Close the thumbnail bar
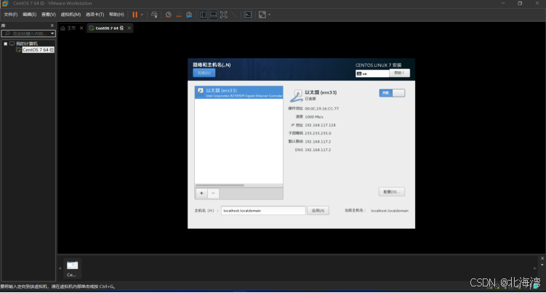 [x=542, y=259]
